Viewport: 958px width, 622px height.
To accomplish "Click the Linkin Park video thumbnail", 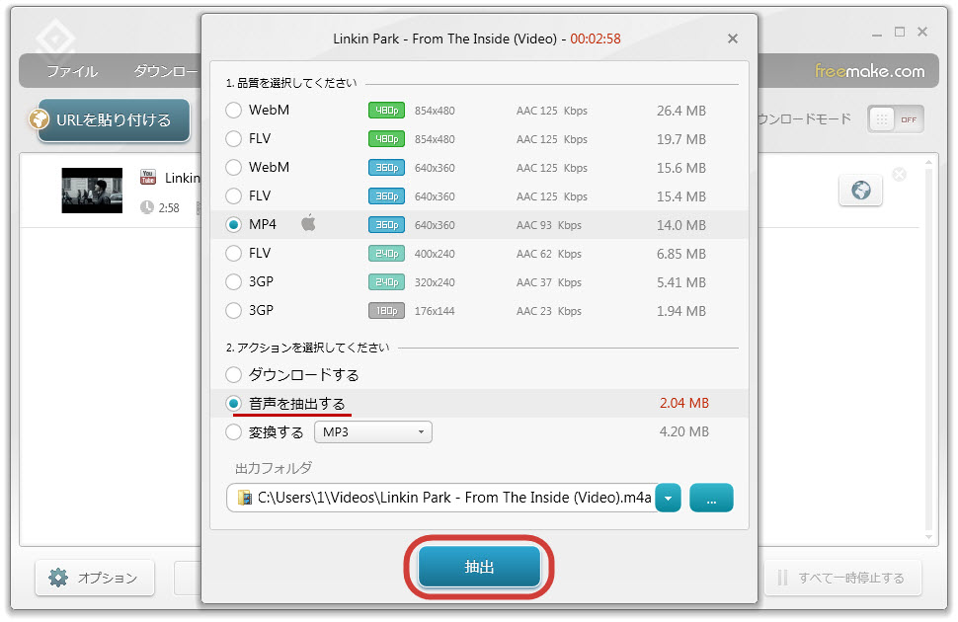I will pos(92,191).
